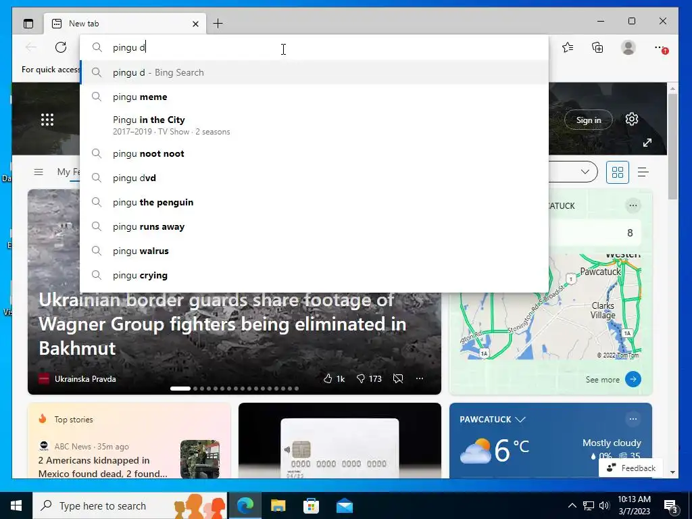Open the taskbar clock showing 10:13 AM

tap(634, 505)
